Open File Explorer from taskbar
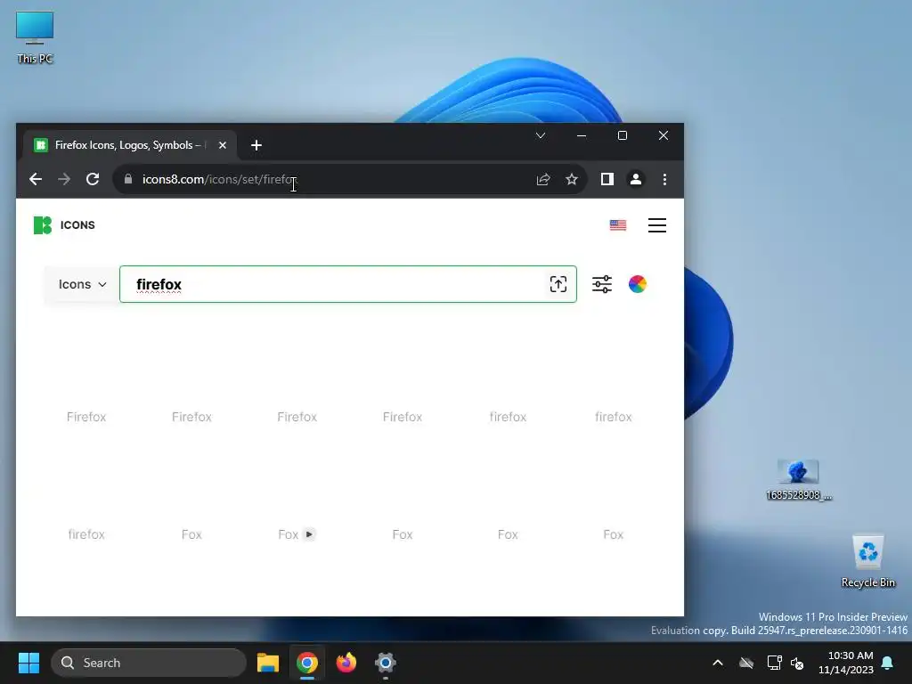 click(x=267, y=663)
